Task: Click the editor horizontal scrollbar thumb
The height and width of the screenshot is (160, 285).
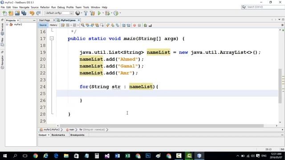Action: 162,125
